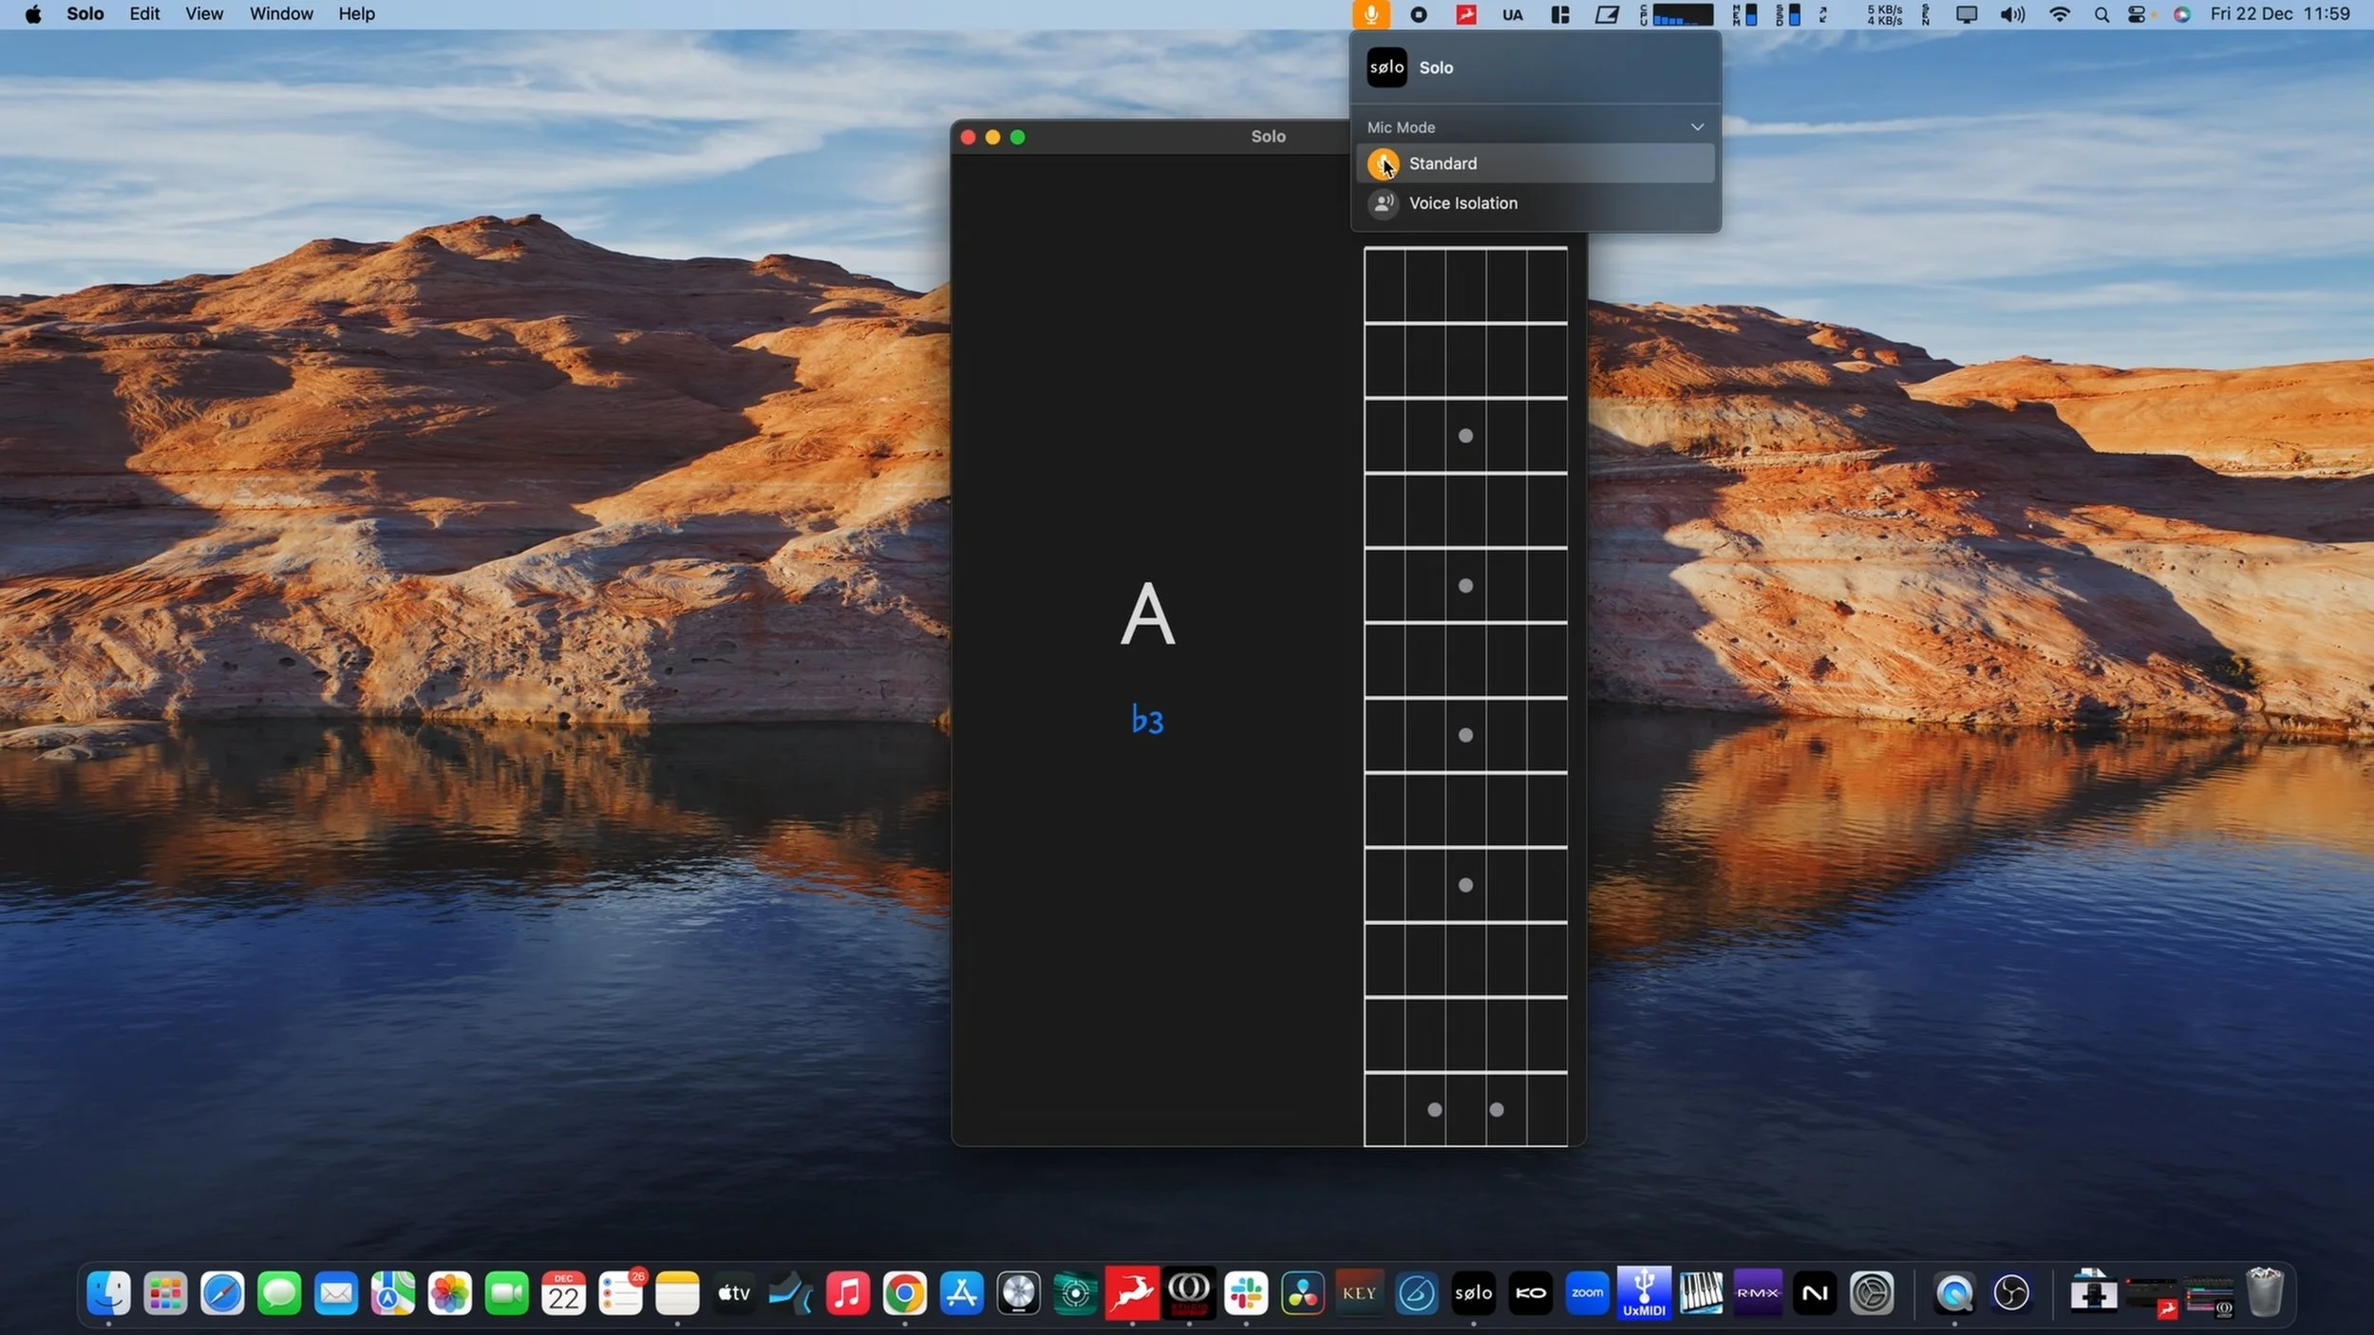This screenshot has height=1335, width=2374.
Task: Open the View menu
Action: click(x=204, y=14)
